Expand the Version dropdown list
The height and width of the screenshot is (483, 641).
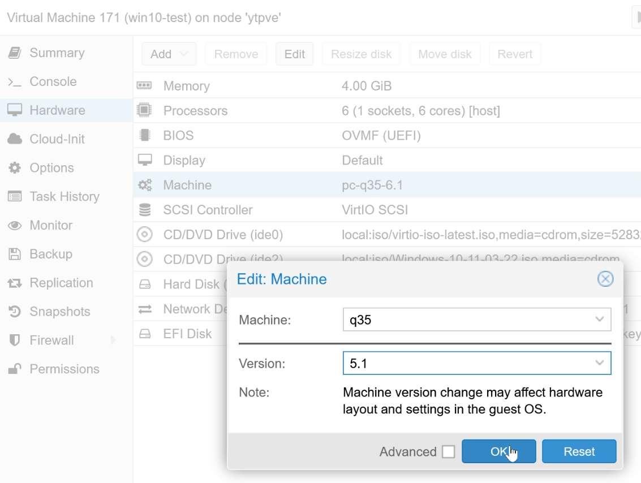pyautogui.click(x=599, y=363)
